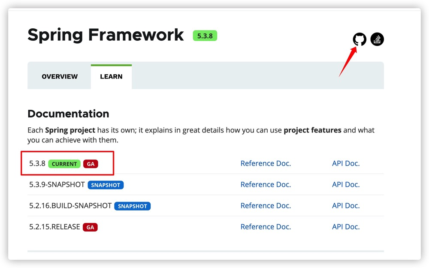429x268 pixels.
Task: Open API Doc. for 5.2.15.RELEASE
Action: (x=346, y=227)
